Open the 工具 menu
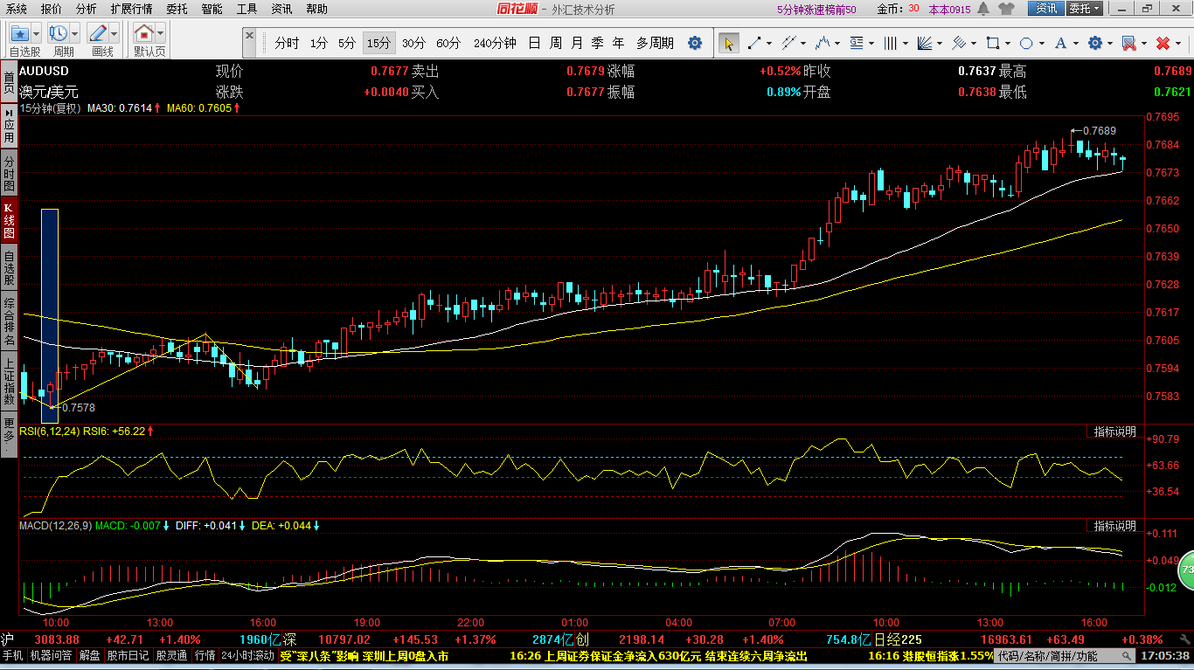This screenshot has width=1194, height=670. coord(246,9)
